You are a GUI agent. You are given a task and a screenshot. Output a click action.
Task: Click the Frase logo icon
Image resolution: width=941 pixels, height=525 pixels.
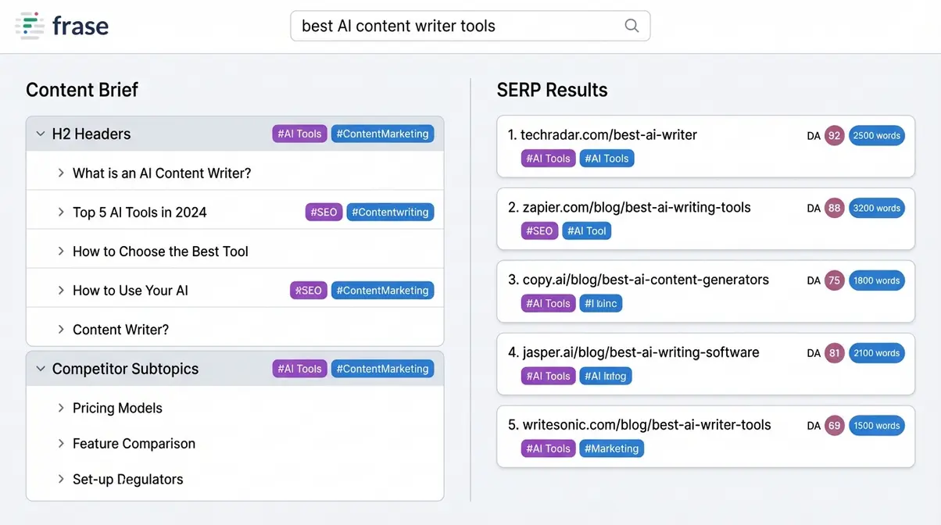tap(29, 25)
